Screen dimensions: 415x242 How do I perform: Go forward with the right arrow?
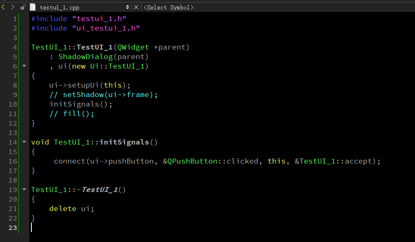click(12, 7)
